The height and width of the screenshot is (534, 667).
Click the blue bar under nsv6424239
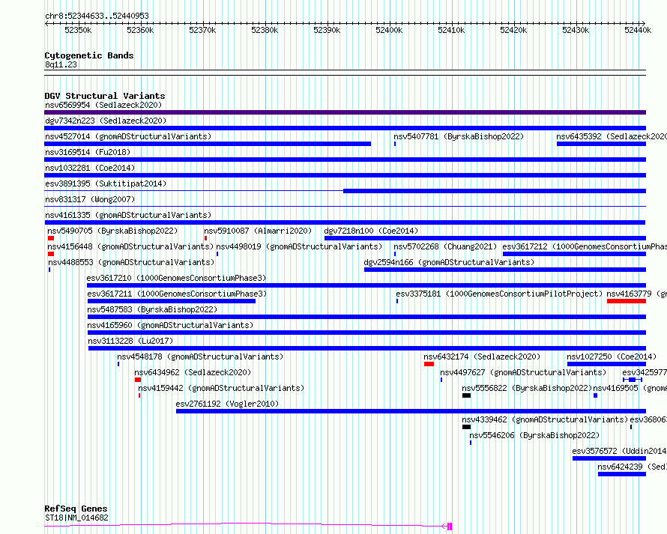tap(622, 474)
